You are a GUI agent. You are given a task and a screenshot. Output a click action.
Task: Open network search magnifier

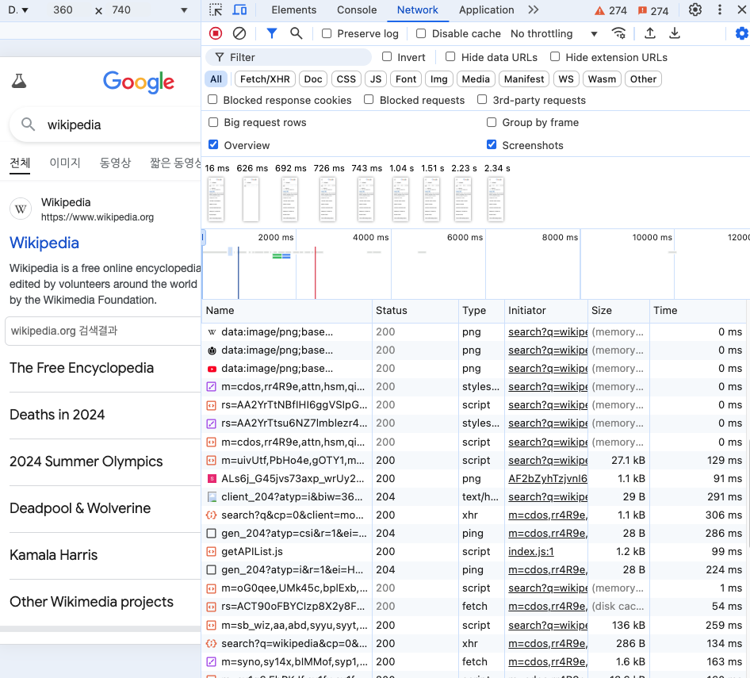(x=296, y=33)
